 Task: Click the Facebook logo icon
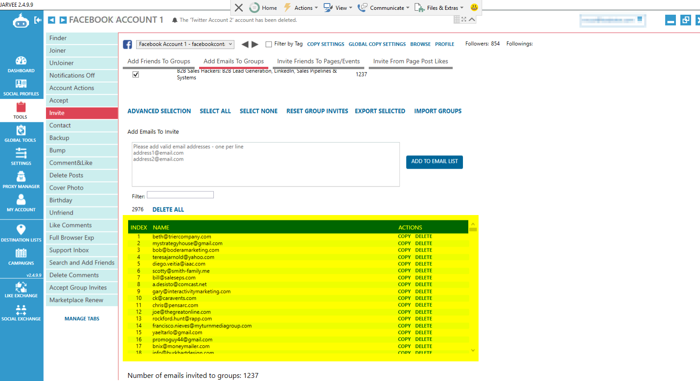coord(128,44)
